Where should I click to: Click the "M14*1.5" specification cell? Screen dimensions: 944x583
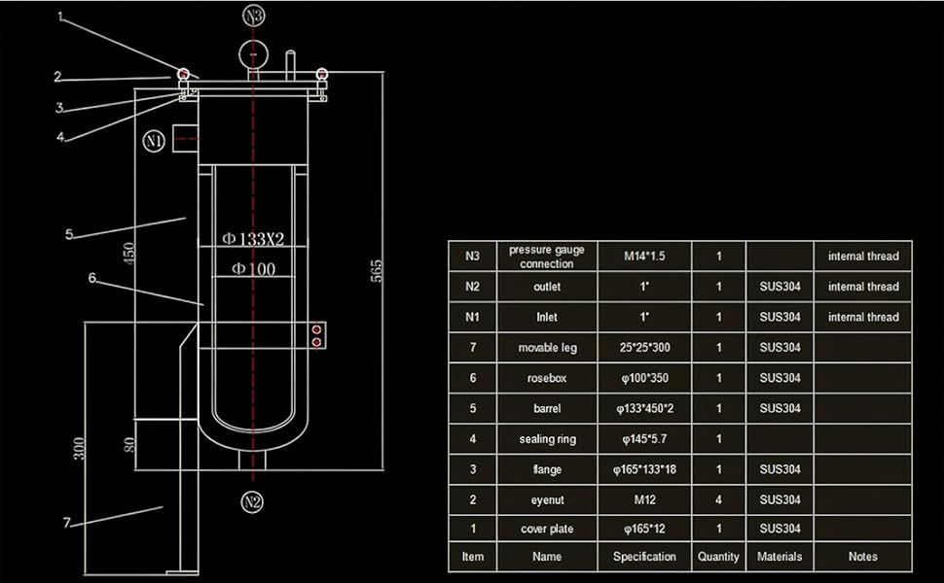tap(644, 257)
